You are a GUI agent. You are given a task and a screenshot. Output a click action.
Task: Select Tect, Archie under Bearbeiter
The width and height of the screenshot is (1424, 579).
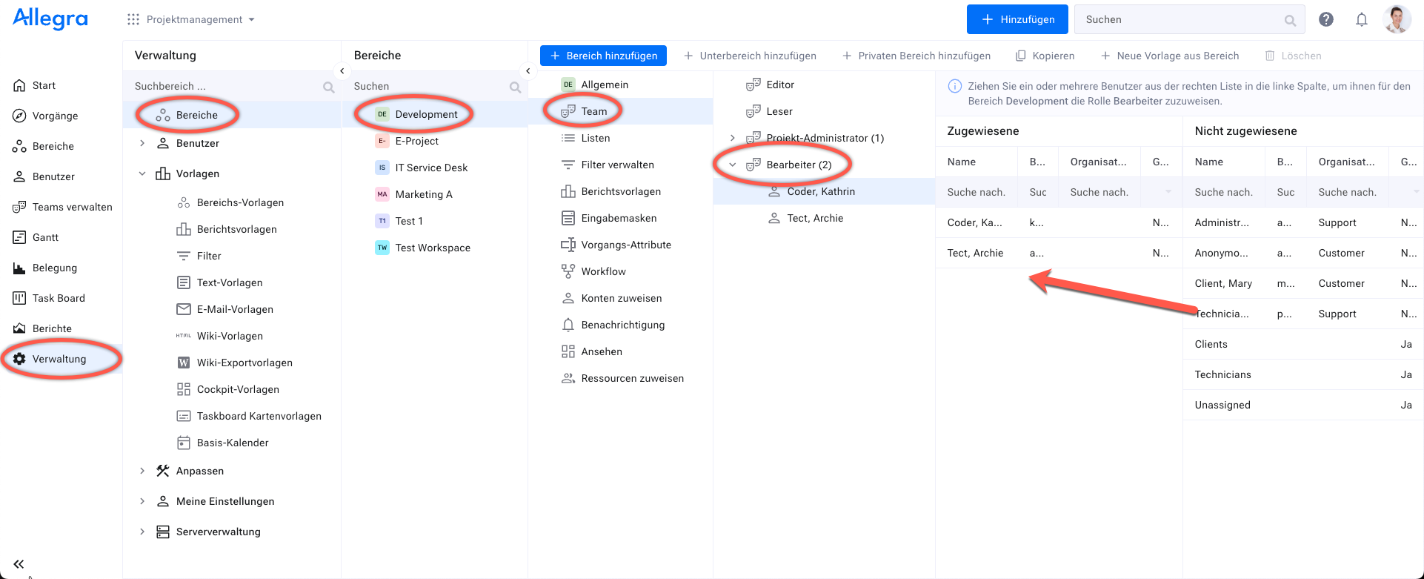(815, 218)
